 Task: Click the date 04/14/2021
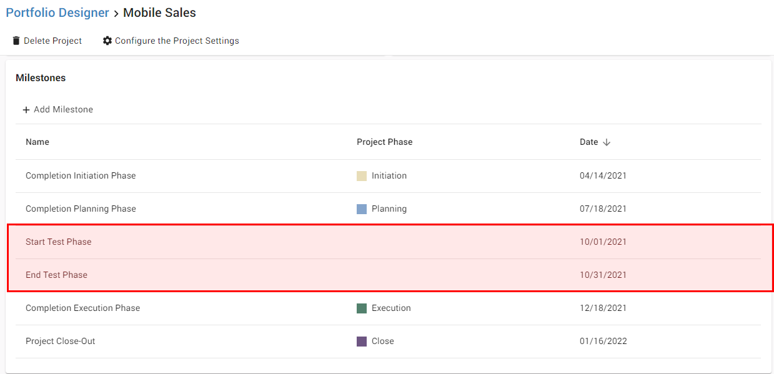[603, 175]
